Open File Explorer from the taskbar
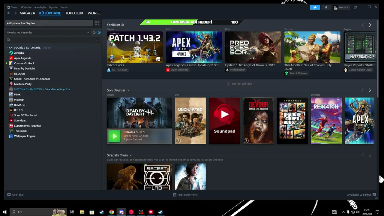The image size is (384, 216). tap(82, 212)
